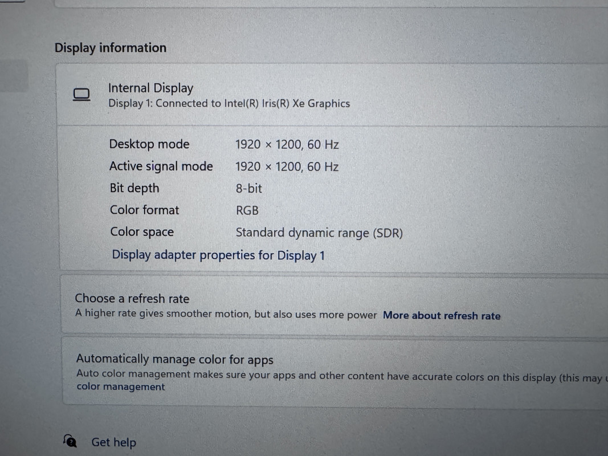Click the Desktop mode resolution value

point(287,145)
